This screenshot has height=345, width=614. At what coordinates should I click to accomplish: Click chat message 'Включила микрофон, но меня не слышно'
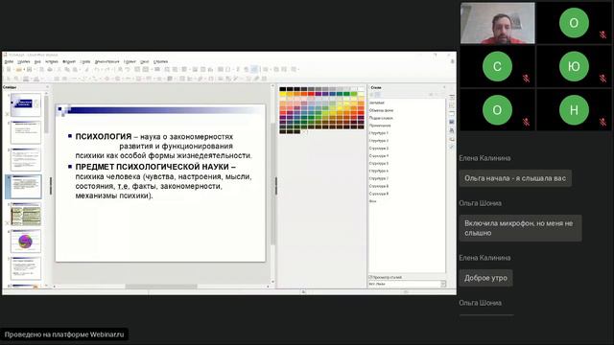[520, 228]
